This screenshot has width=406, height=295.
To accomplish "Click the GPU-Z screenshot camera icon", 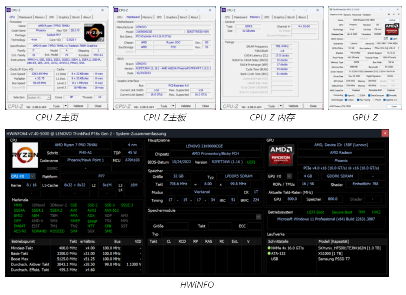I will 389,14.
